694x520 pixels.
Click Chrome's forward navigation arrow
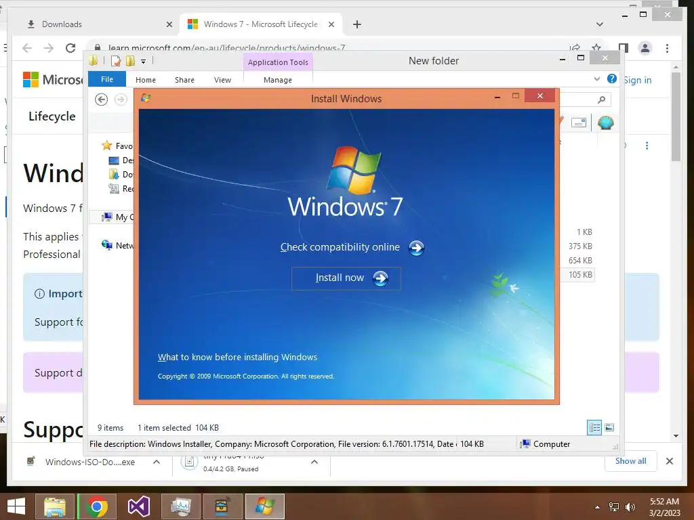coord(49,48)
